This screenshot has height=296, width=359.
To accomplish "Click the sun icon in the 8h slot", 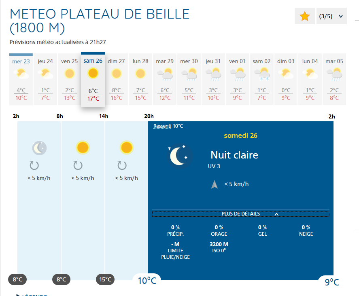I will (x=83, y=148).
